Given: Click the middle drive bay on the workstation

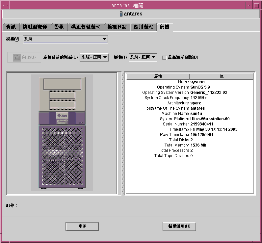Looking at the screenshot, I should (x=62, y=95).
